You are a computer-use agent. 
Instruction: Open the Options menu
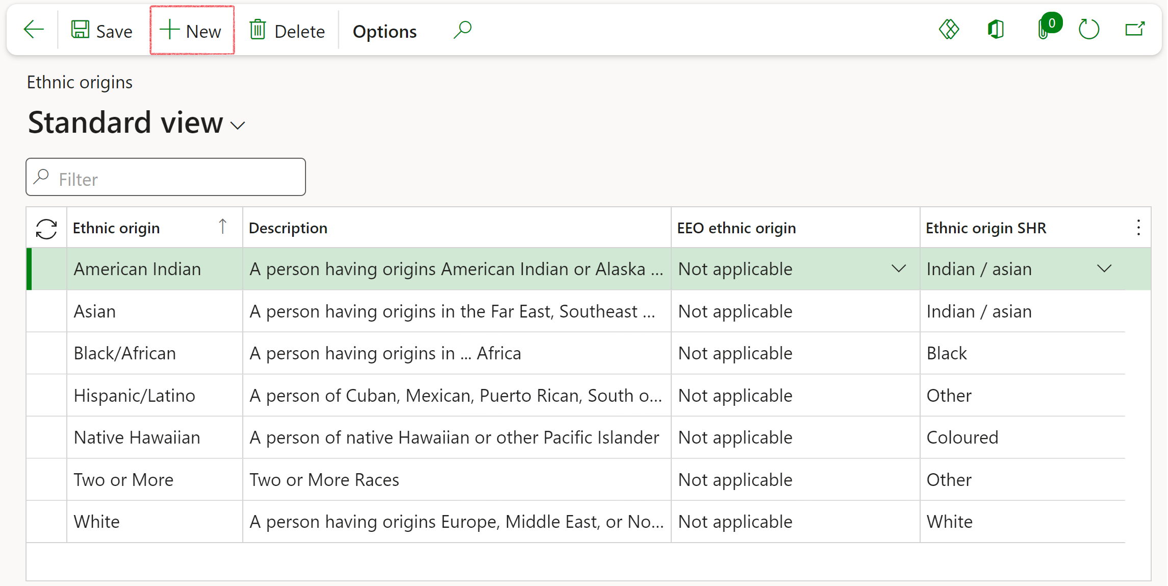click(385, 31)
